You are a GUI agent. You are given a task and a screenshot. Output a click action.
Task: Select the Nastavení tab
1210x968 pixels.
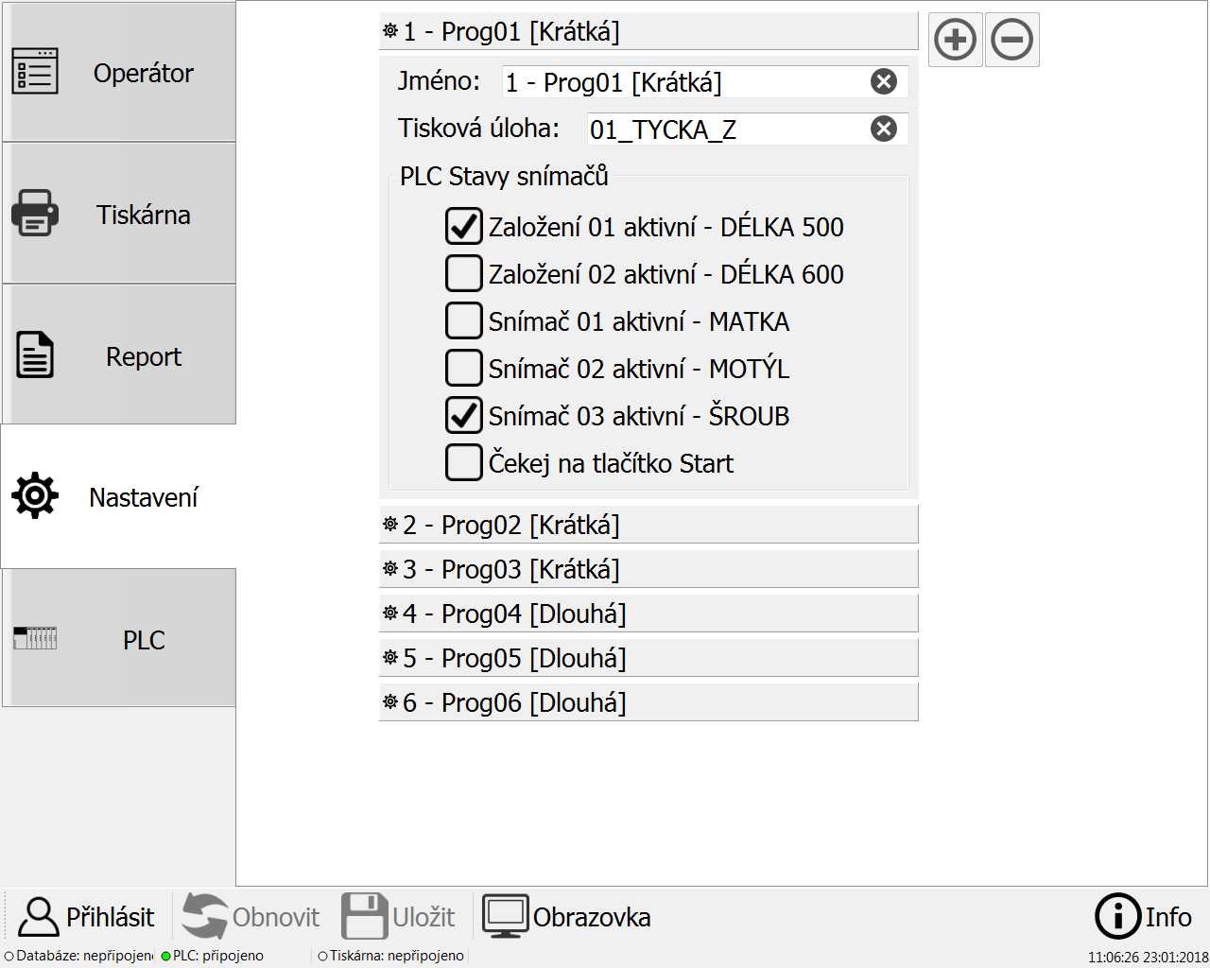point(118,497)
